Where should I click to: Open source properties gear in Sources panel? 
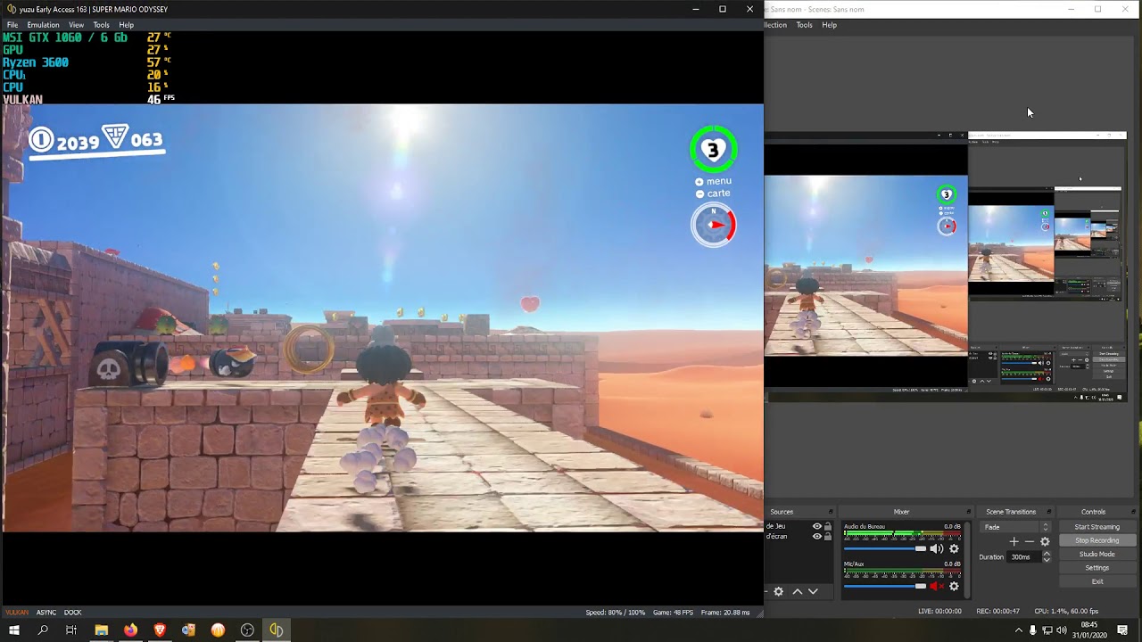[778, 591]
